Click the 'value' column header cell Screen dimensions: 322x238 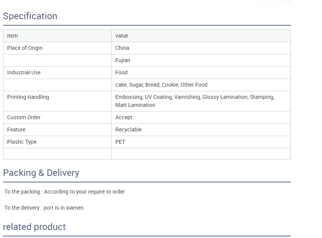122,36
